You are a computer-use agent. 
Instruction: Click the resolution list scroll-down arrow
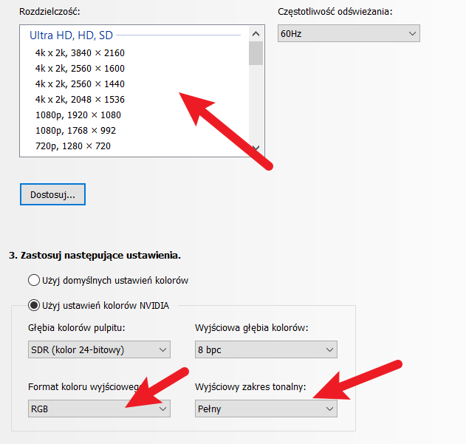256,147
